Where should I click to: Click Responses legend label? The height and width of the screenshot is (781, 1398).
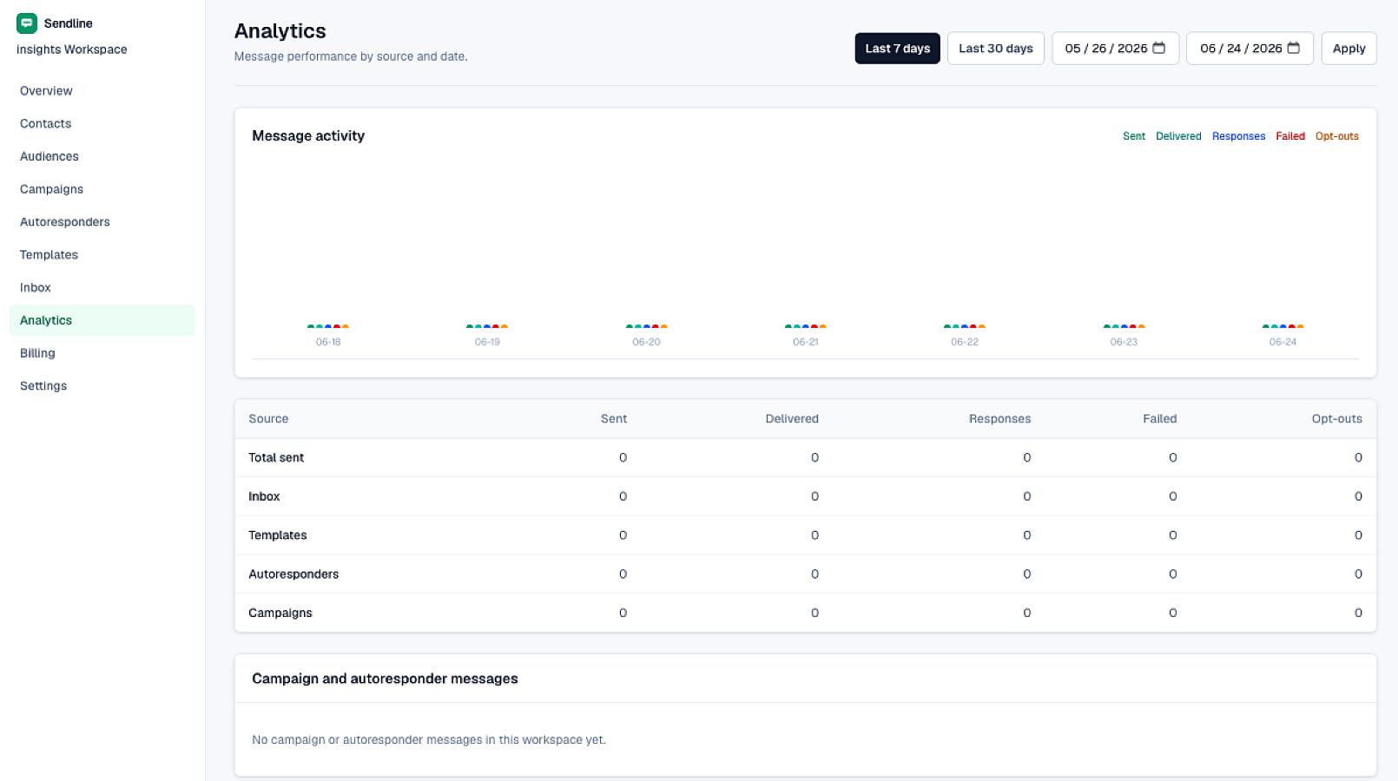(1238, 136)
